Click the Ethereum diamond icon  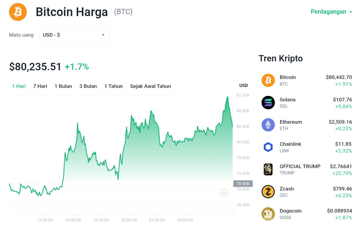268,125
